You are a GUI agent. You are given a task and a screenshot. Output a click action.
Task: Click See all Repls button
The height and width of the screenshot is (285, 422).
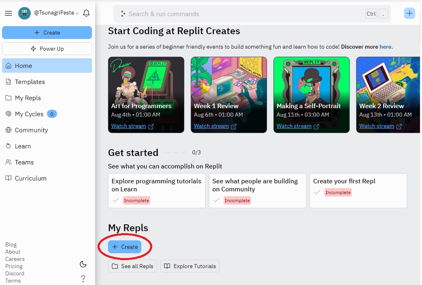133,266
